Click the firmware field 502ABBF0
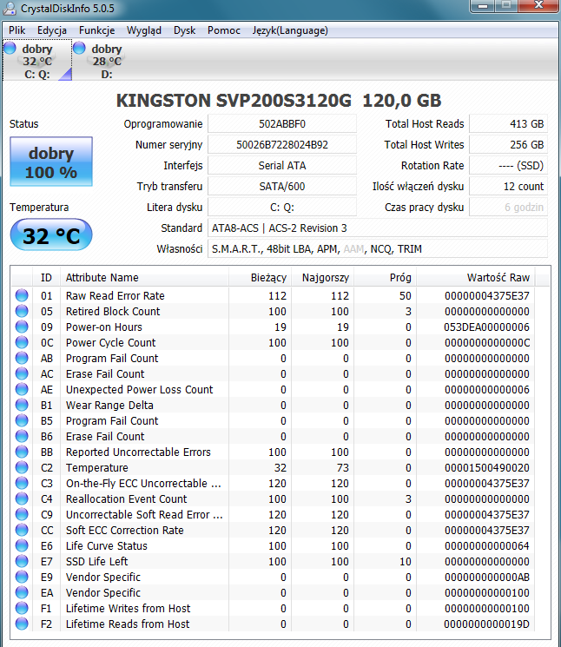Viewport: 561px width, 647px height. coord(282,124)
